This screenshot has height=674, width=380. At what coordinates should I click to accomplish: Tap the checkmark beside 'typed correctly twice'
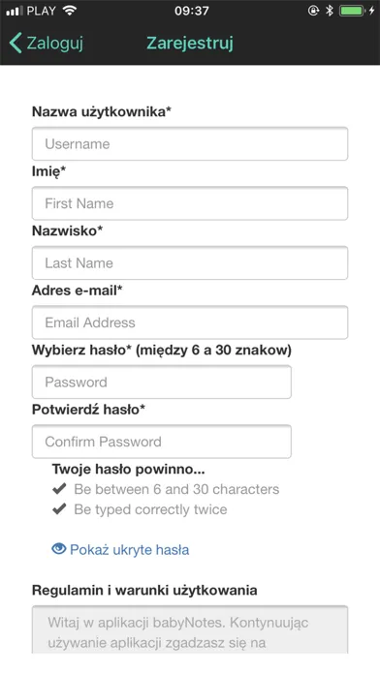point(59,509)
